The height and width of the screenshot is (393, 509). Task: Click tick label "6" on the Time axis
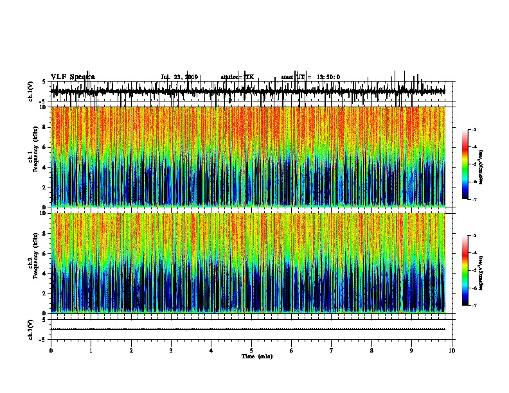pos(292,351)
